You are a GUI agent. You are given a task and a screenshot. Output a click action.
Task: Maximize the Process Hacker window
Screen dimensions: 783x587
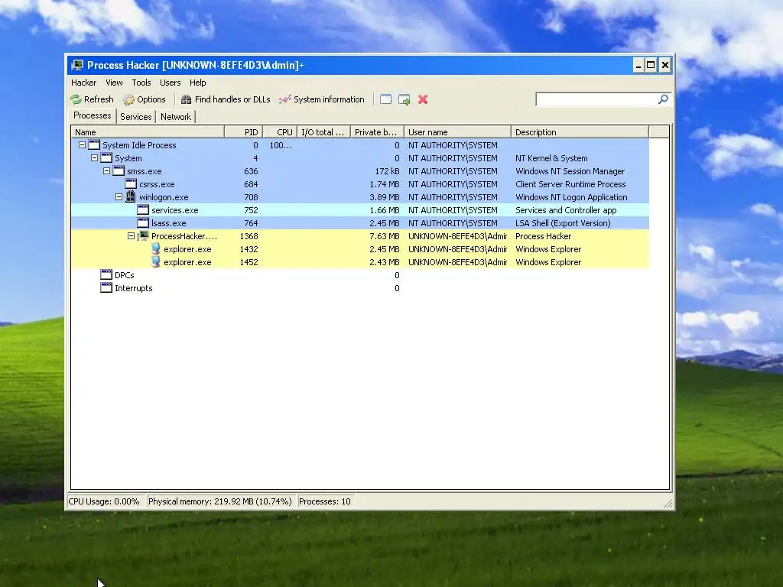tap(651, 66)
